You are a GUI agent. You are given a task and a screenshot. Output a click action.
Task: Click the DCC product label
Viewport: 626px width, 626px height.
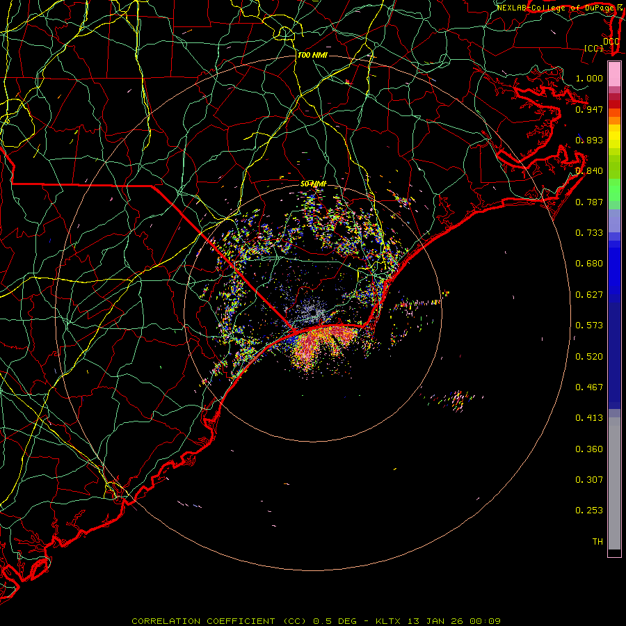click(611, 41)
